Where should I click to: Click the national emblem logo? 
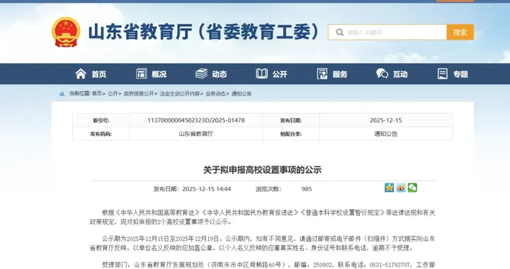66,32
